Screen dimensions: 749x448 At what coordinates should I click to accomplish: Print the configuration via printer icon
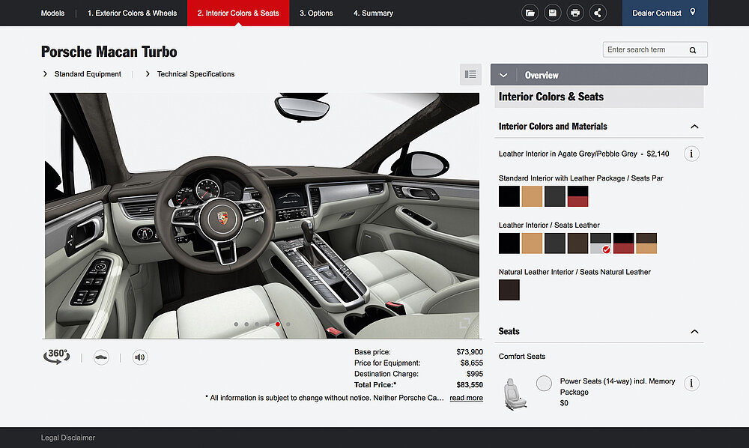tap(575, 13)
